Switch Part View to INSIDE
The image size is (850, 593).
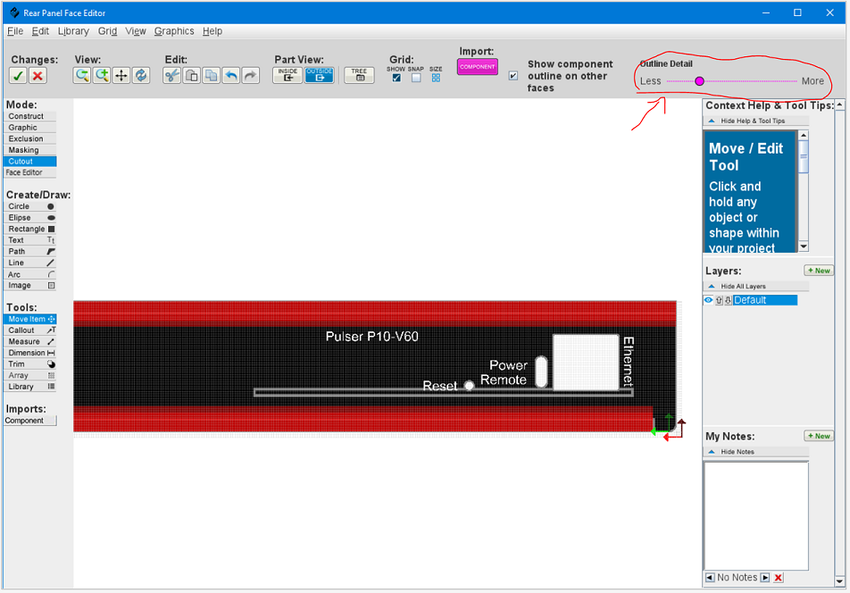point(287,76)
